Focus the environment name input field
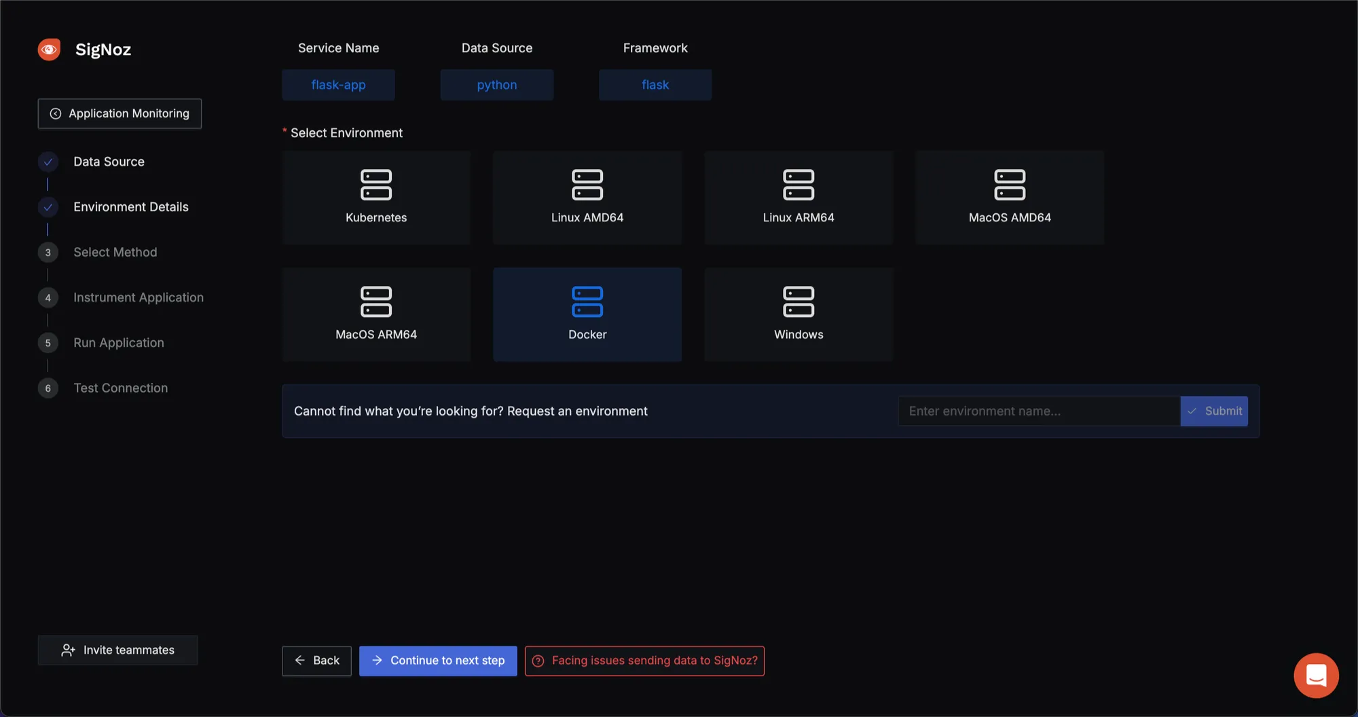 click(x=1039, y=411)
